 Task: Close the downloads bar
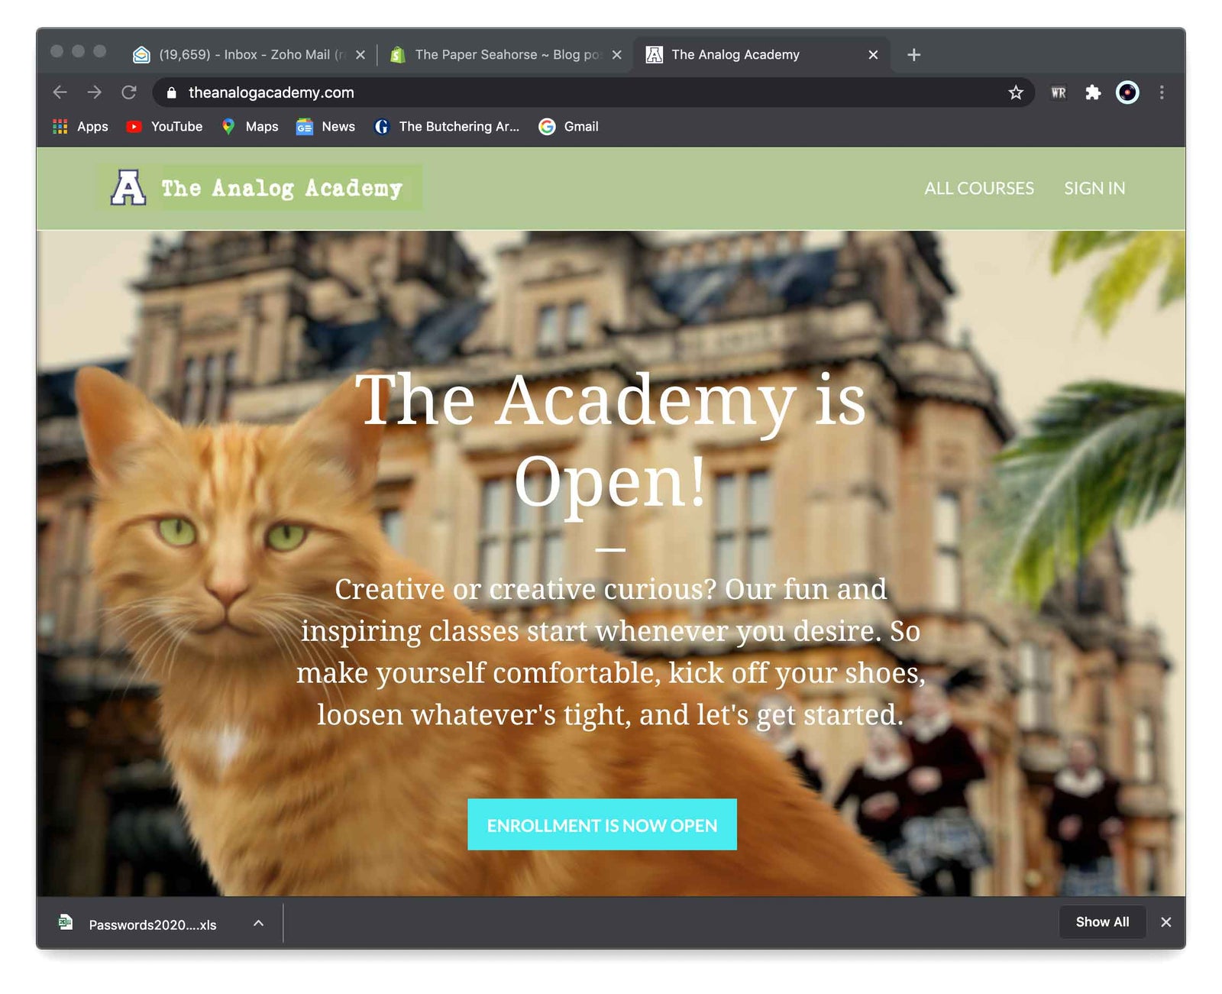pyautogui.click(x=1165, y=922)
